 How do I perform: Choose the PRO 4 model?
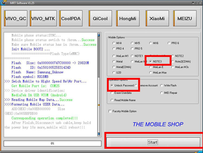(x=118, y=48)
